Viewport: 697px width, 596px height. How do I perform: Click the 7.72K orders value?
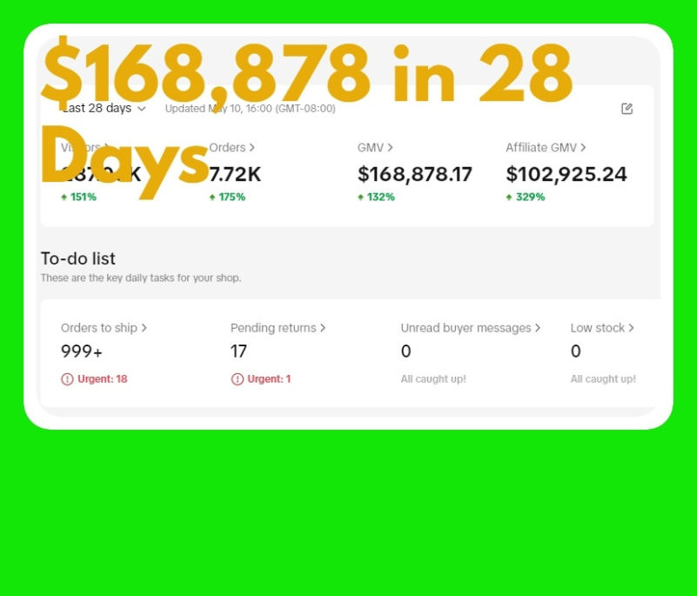(x=235, y=174)
